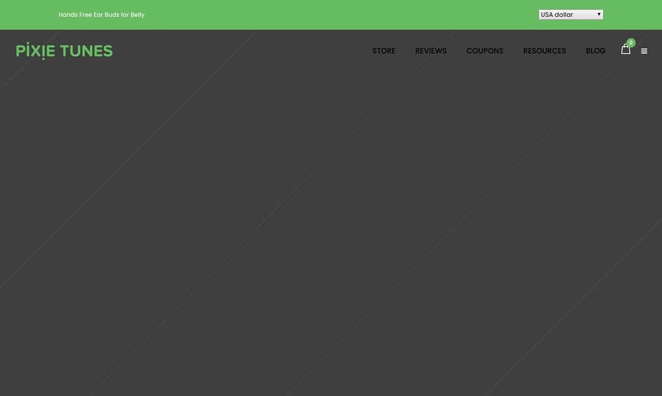Open the STORE menu item
This screenshot has width=662, height=396.
click(x=383, y=51)
